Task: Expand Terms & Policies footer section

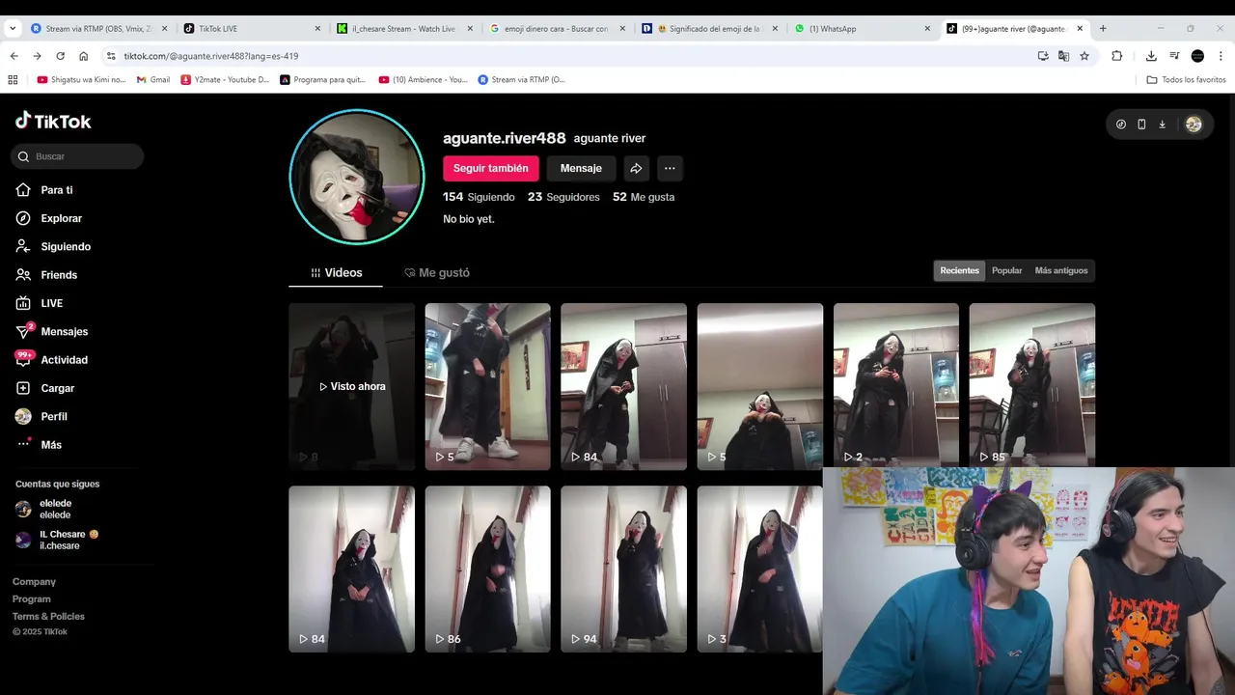Action: tap(48, 617)
